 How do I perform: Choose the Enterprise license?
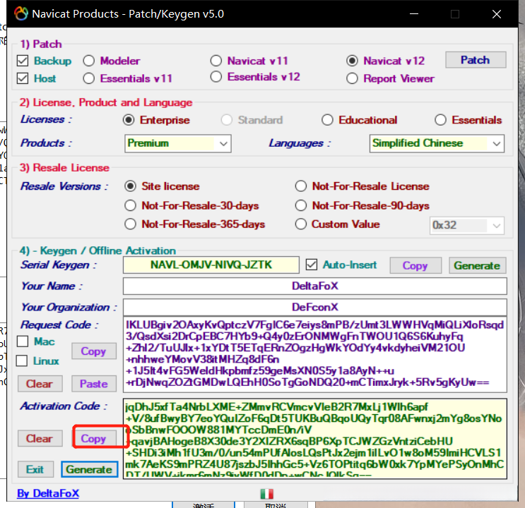click(129, 120)
